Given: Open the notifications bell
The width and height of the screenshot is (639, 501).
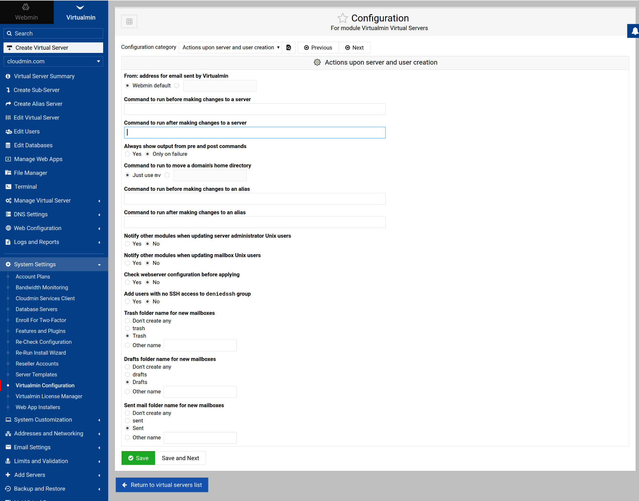Looking at the screenshot, I should [634, 31].
